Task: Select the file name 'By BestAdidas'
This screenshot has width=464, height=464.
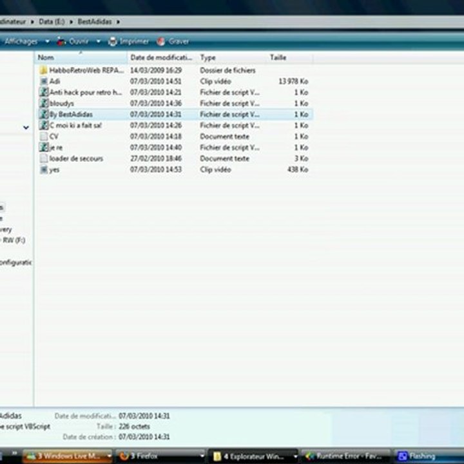Action: tap(71, 115)
